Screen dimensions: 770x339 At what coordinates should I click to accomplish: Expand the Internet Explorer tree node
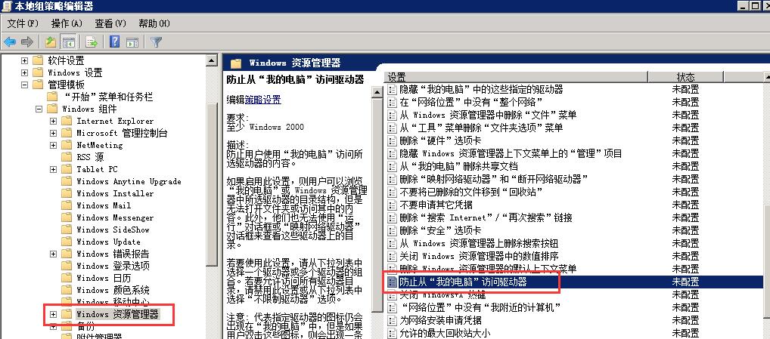(54, 121)
